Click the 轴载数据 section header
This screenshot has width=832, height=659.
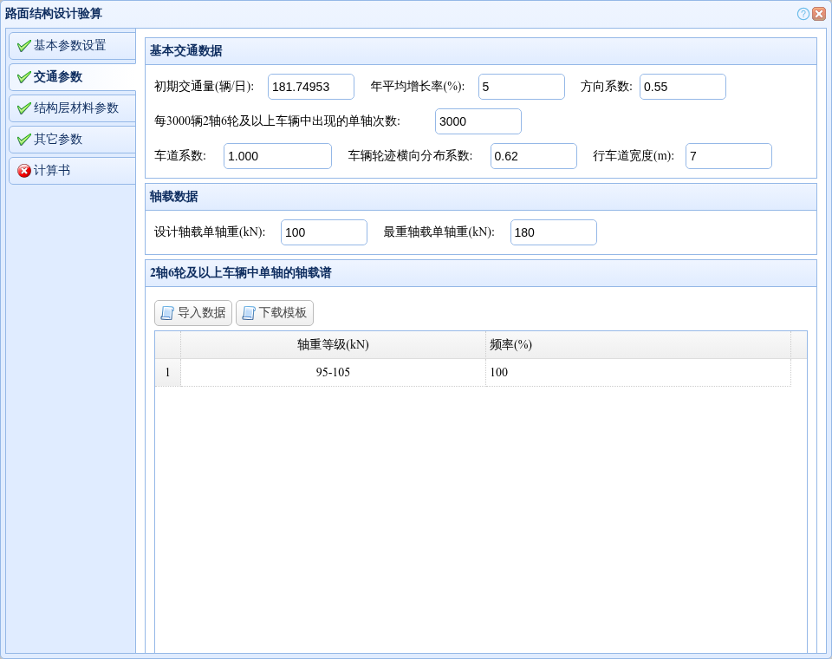pos(481,197)
